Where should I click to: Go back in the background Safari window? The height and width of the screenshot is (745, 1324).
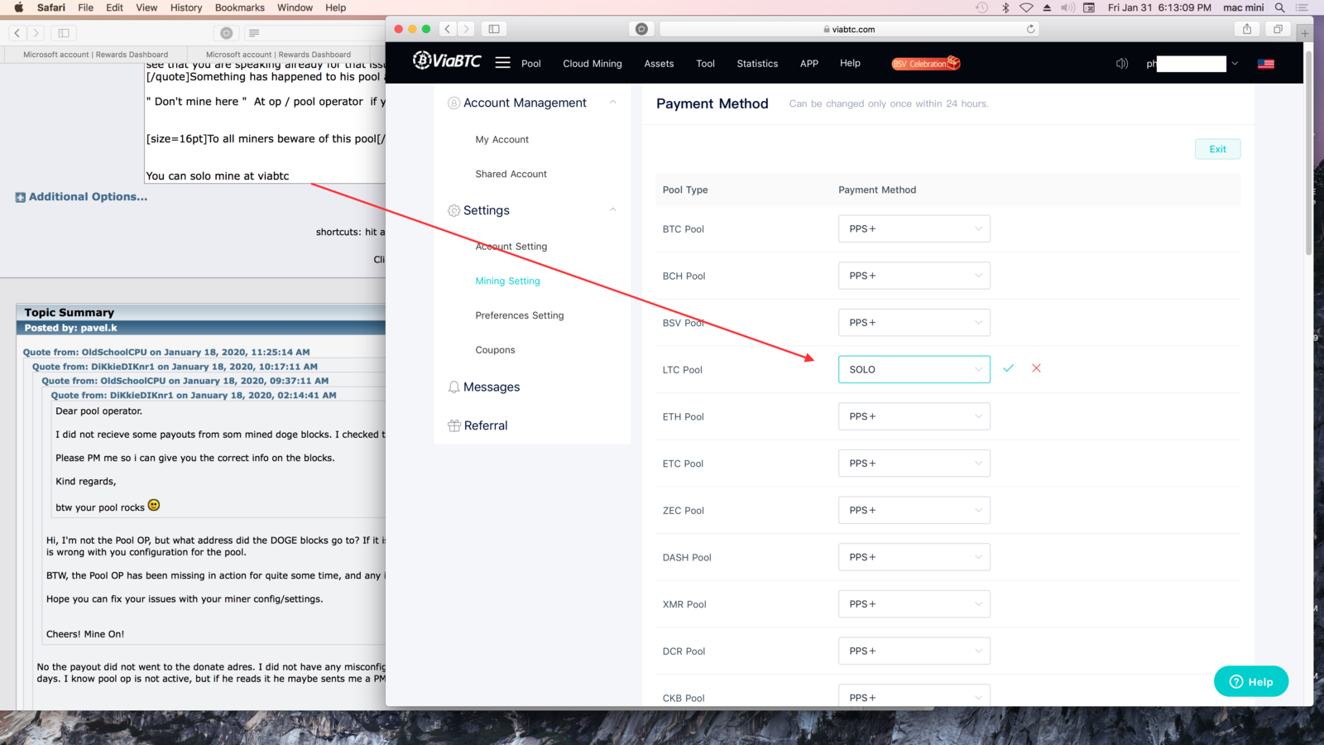point(17,33)
